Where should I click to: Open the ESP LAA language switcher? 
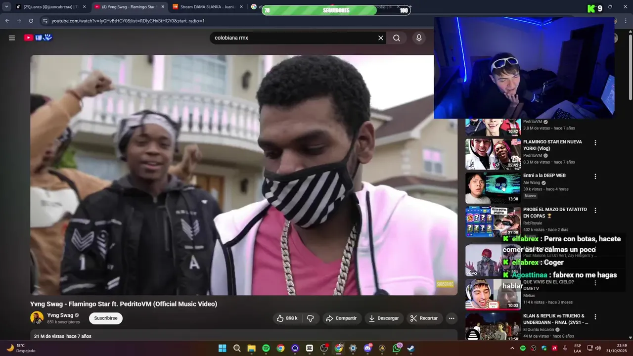click(x=578, y=348)
